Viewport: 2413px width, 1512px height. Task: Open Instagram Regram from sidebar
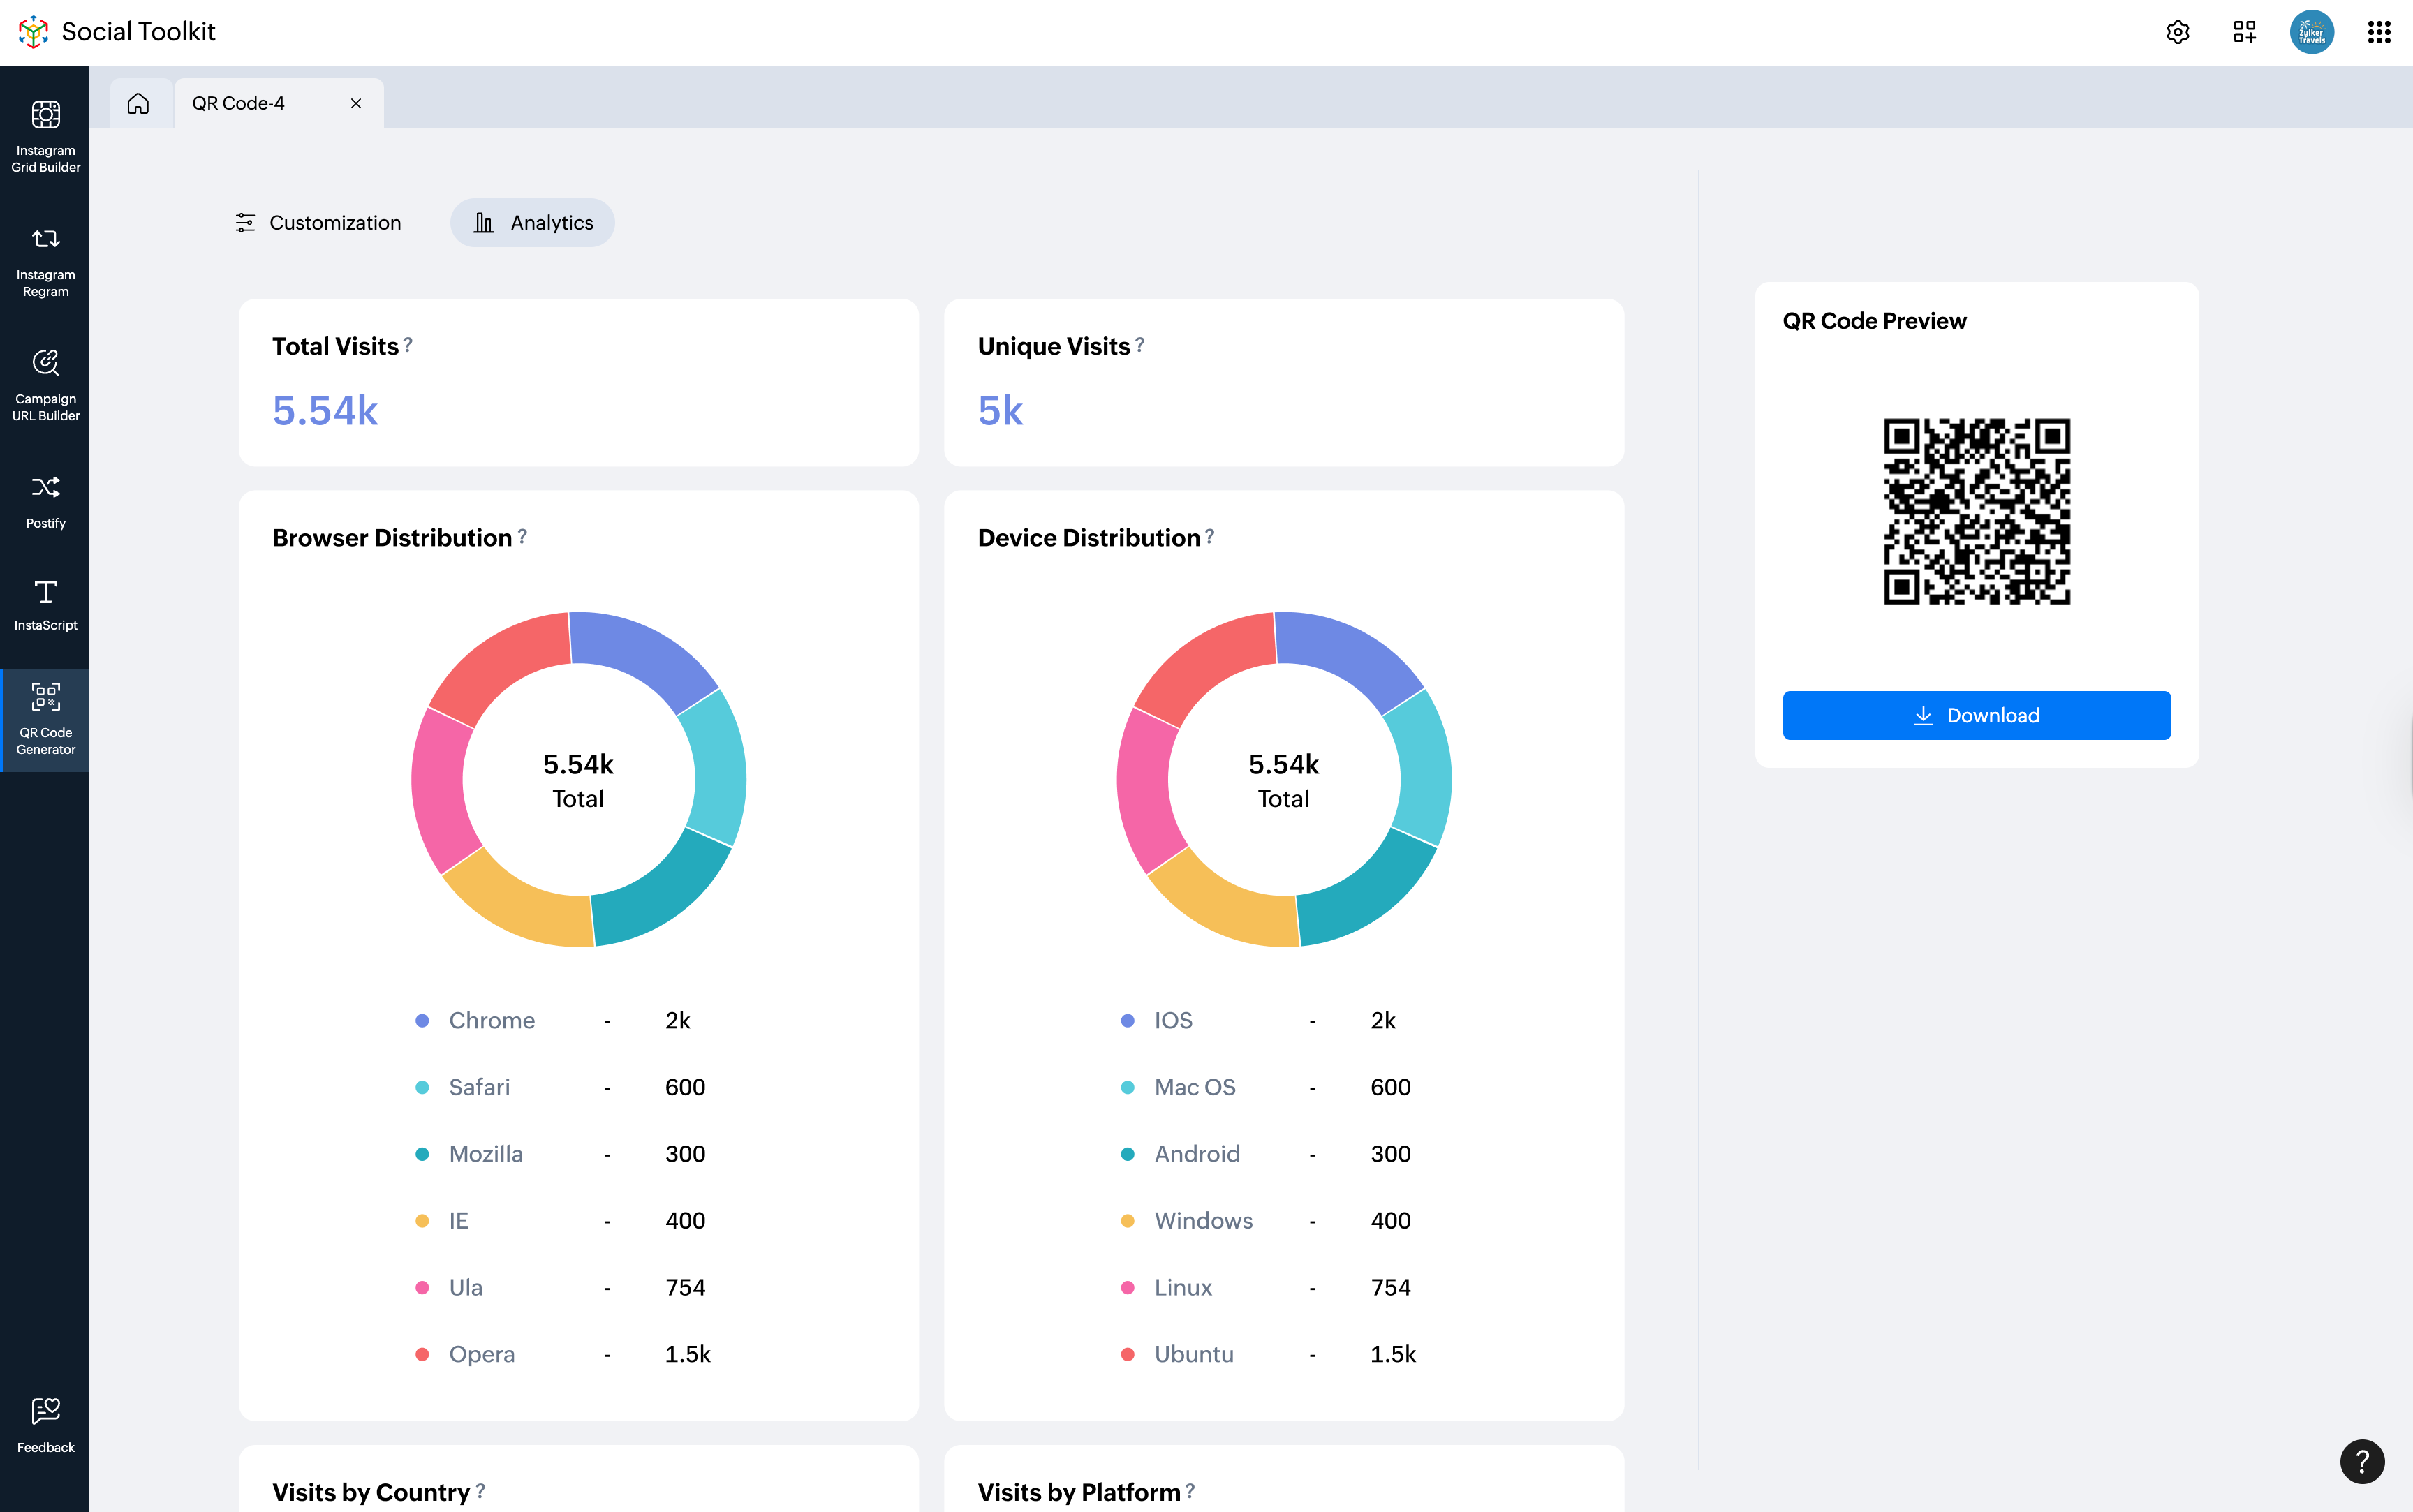click(45, 259)
